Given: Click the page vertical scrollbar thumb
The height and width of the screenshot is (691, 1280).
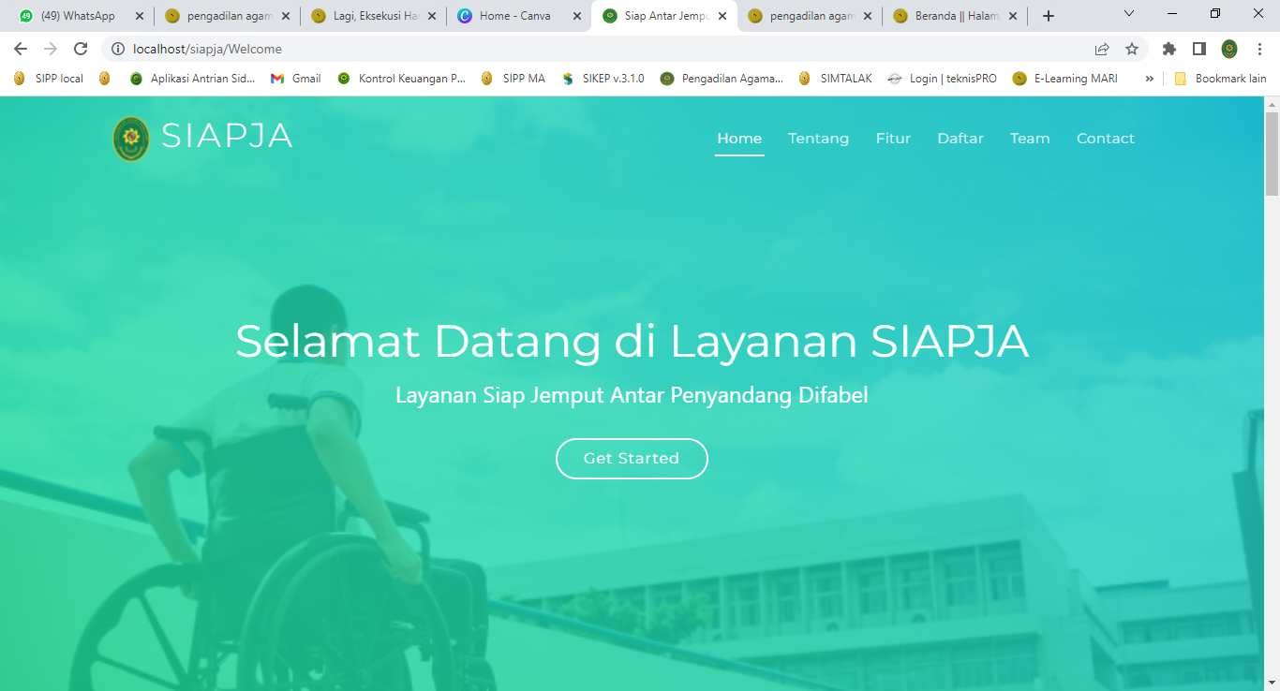Looking at the screenshot, I should [1272, 154].
